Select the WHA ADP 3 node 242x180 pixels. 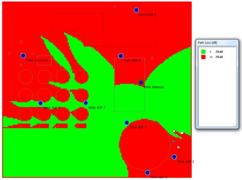tap(136, 10)
